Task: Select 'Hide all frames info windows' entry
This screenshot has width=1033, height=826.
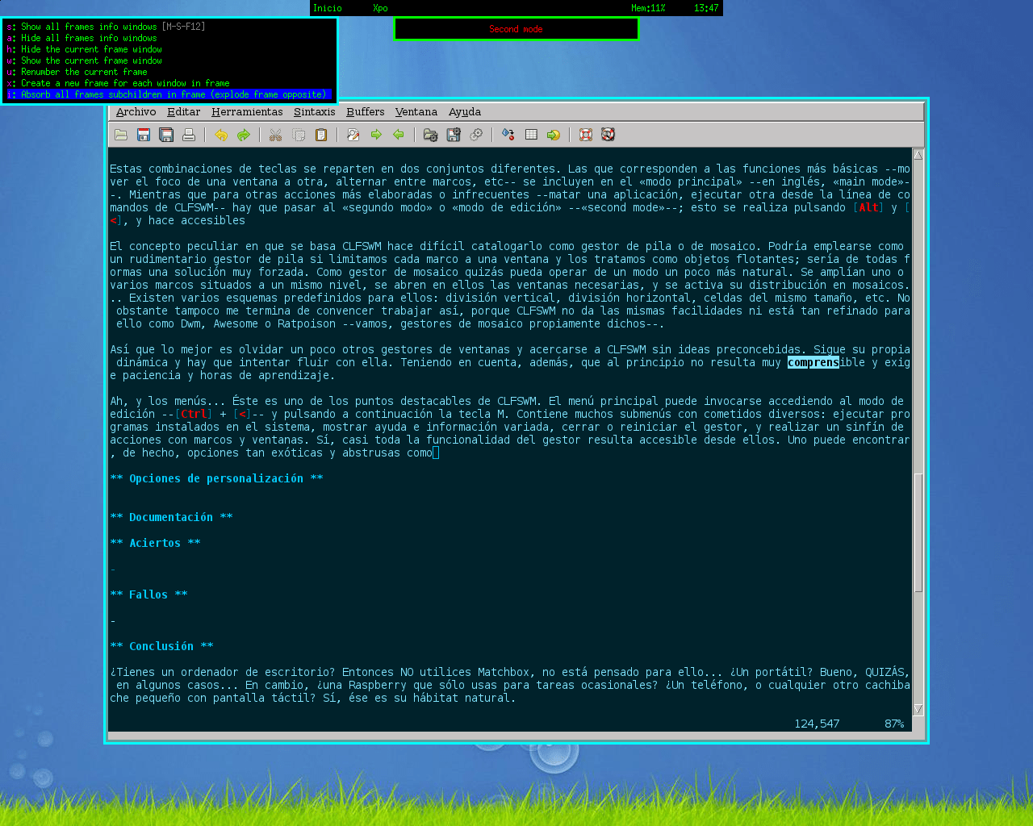Action: tap(169, 38)
